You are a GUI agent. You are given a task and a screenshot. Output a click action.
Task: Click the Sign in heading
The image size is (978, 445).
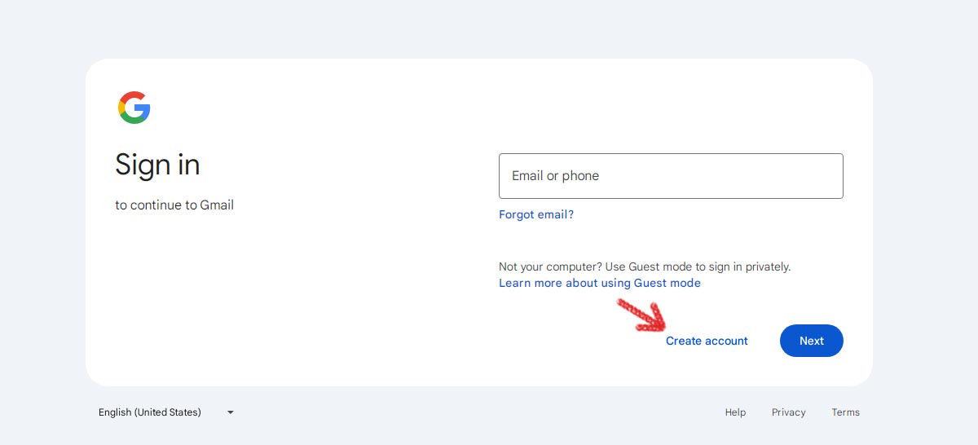[x=157, y=165]
